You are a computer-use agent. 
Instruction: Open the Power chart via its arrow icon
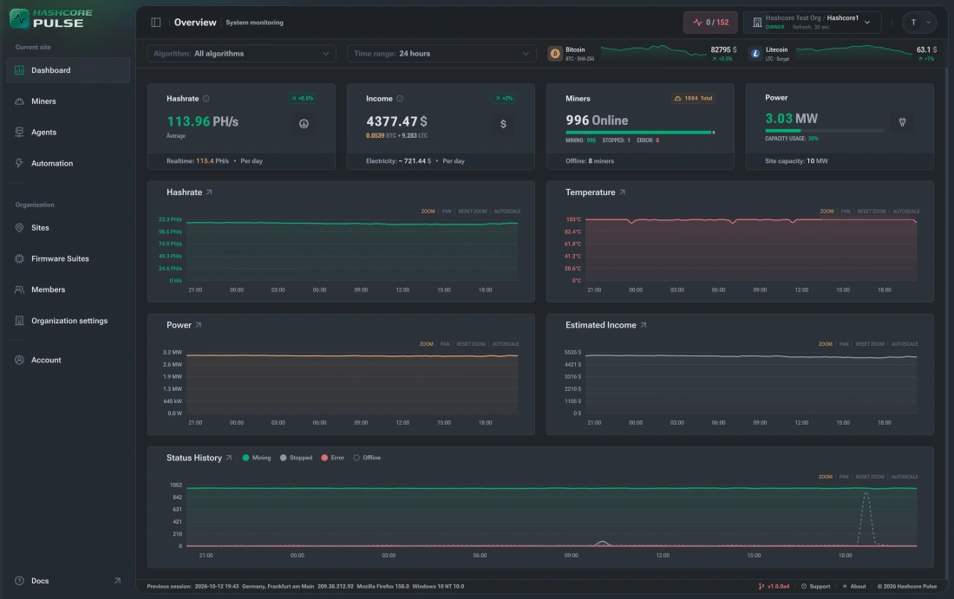[199, 325]
